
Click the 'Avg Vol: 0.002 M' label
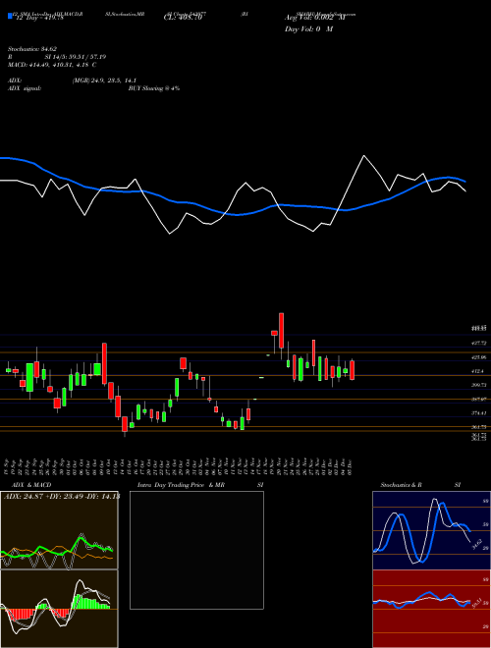(x=315, y=18)
